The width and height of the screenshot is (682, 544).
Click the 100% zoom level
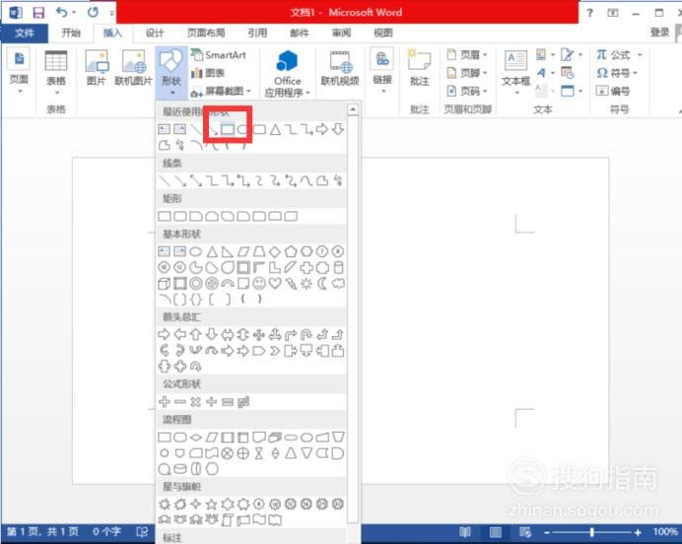[665, 532]
